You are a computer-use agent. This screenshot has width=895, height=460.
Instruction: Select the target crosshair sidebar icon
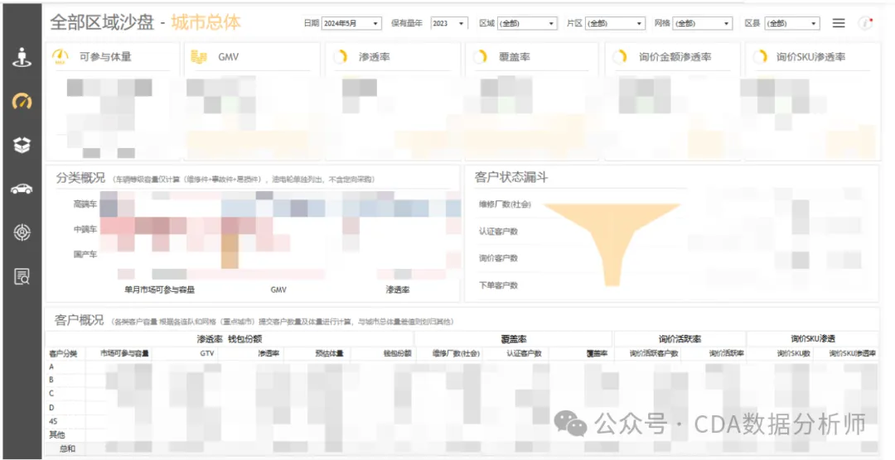pos(22,232)
